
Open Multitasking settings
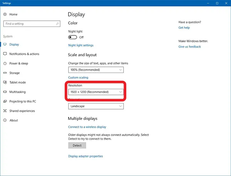[17, 92]
